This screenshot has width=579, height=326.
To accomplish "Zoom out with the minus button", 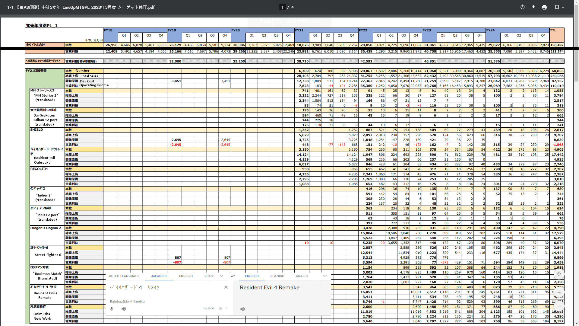I will [559, 306].
